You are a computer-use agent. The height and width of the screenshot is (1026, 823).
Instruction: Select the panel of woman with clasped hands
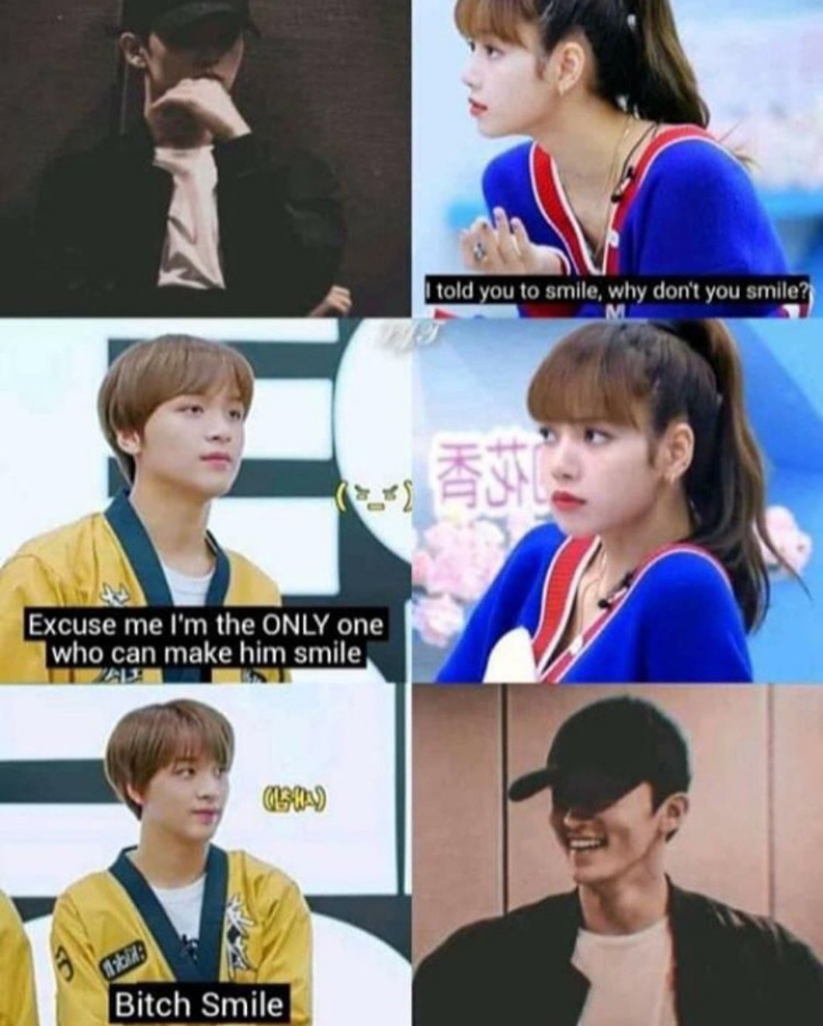617,158
